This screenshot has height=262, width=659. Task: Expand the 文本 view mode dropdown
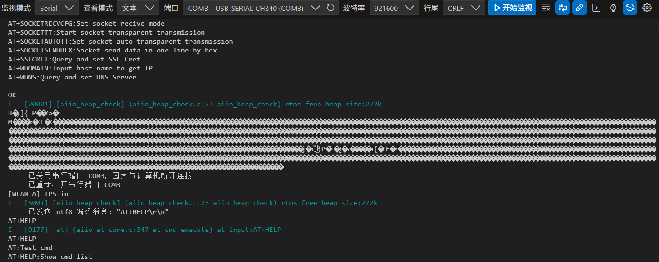click(138, 8)
